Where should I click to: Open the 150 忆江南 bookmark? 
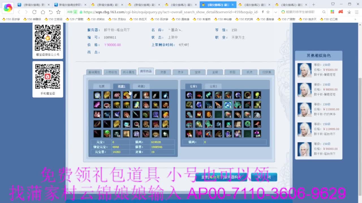point(329,19)
